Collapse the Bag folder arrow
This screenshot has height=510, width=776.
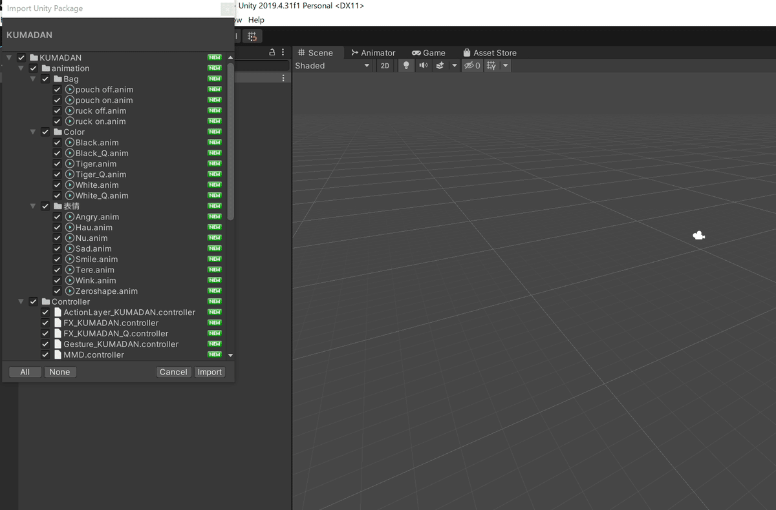point(33,79)
